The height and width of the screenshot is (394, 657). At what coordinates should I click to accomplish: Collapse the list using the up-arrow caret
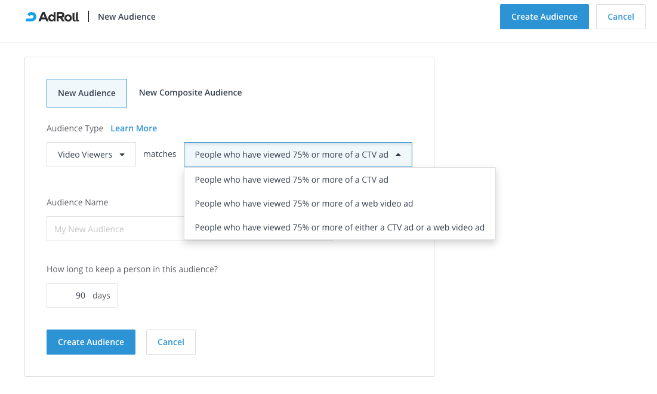[x=398, y=155]
